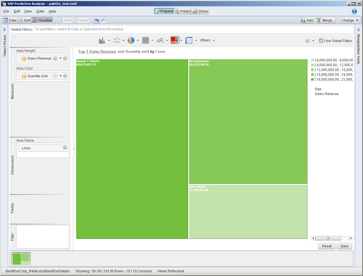The height and width of the screenshot is (276, 363).
Task: Open the Help menu
Action: tap(52, 11)
